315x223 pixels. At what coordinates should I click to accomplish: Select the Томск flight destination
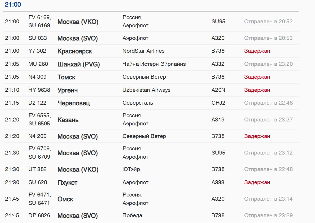tap(66, 77)
